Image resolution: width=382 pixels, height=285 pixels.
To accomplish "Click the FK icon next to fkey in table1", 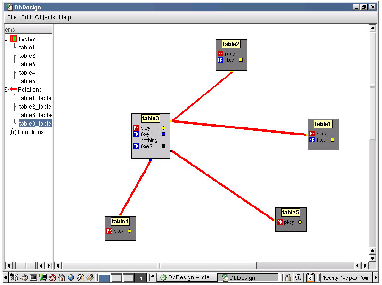I will click(312, 140).
